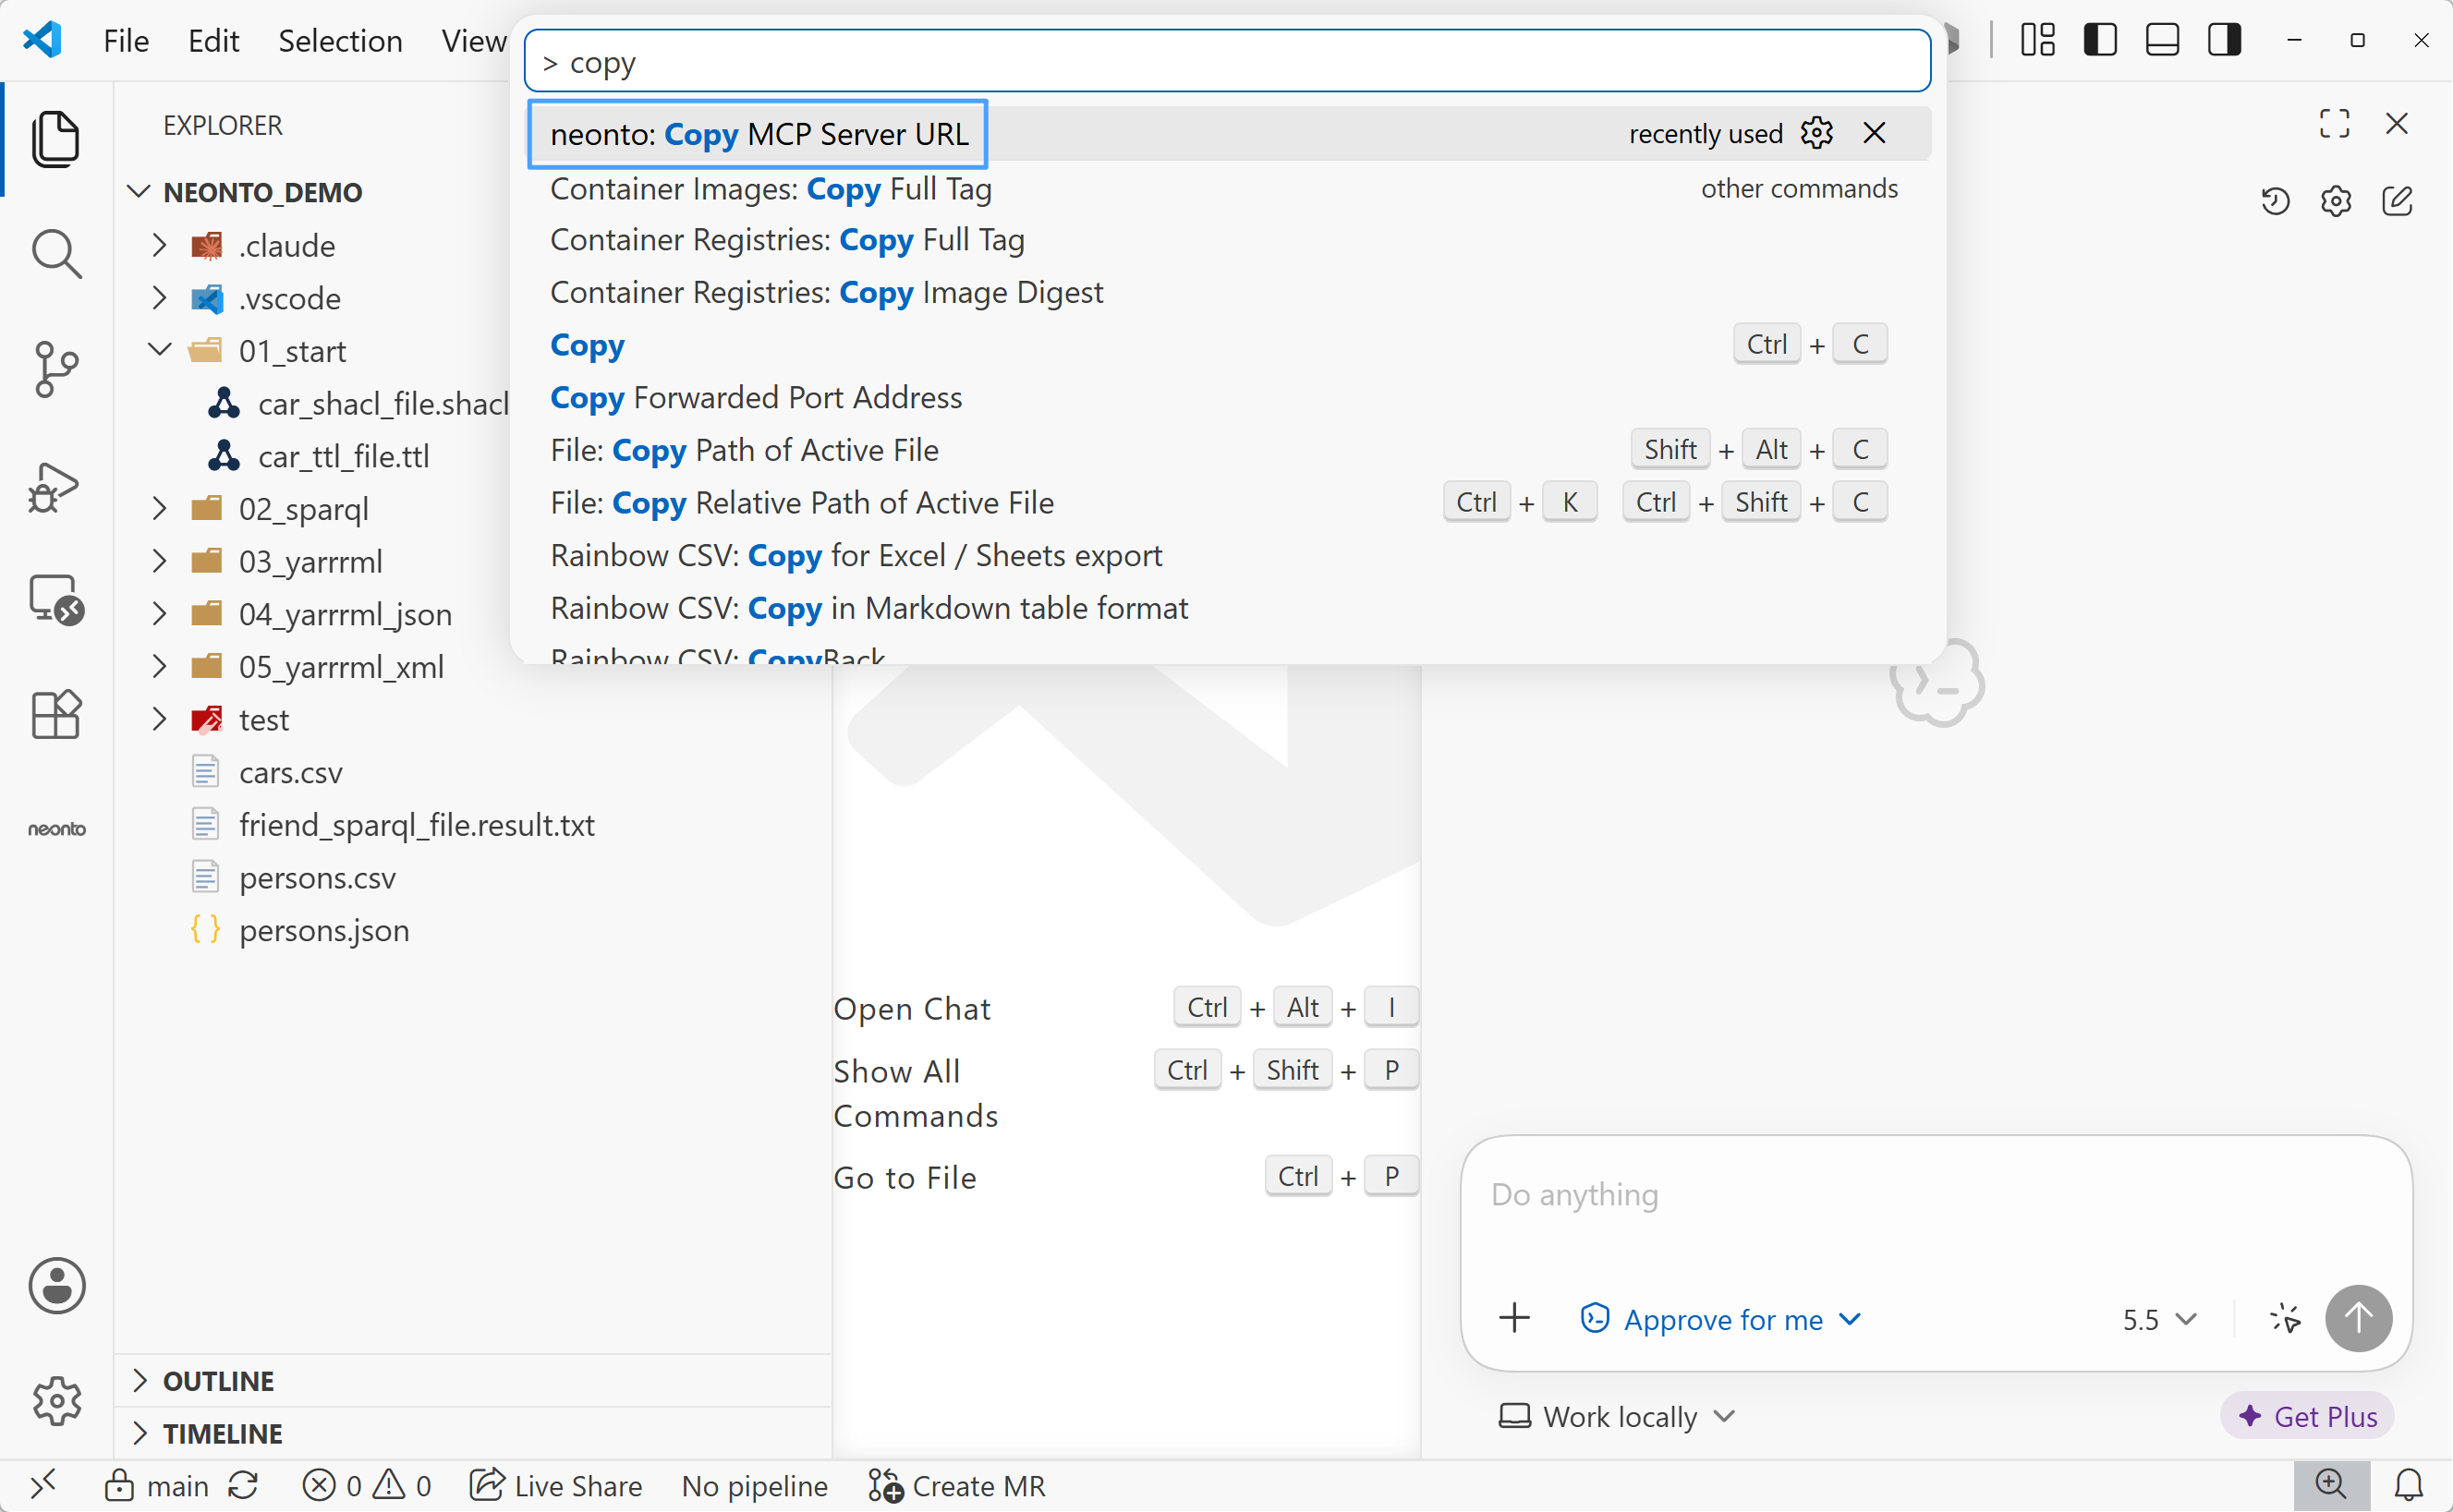Open the Extensions view
The width and height of the screenshot is (2453, 1512).
(x=56, y=714)
